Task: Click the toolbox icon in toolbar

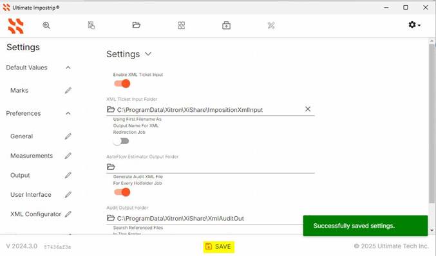Action: click(x=226, y=26)
